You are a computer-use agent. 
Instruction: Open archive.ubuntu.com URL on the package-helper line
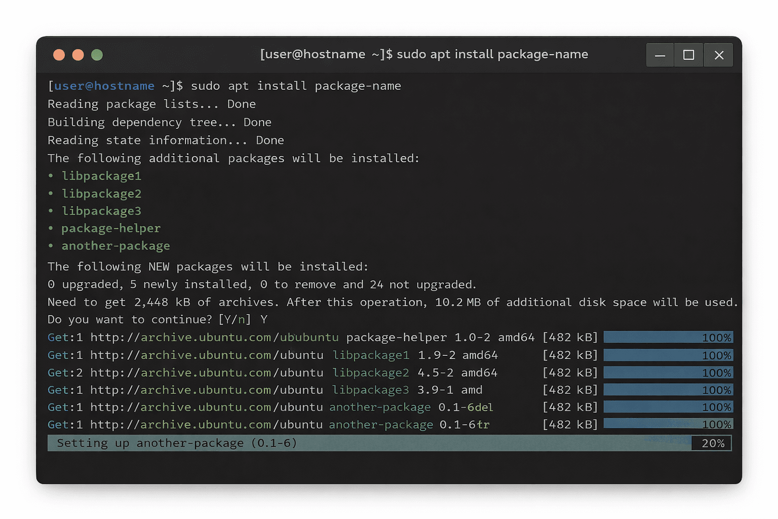coord(206,338)
